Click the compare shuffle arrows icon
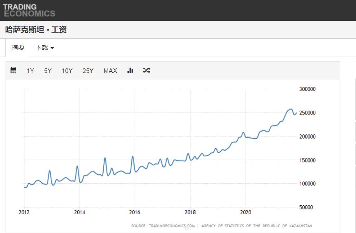 146,70
